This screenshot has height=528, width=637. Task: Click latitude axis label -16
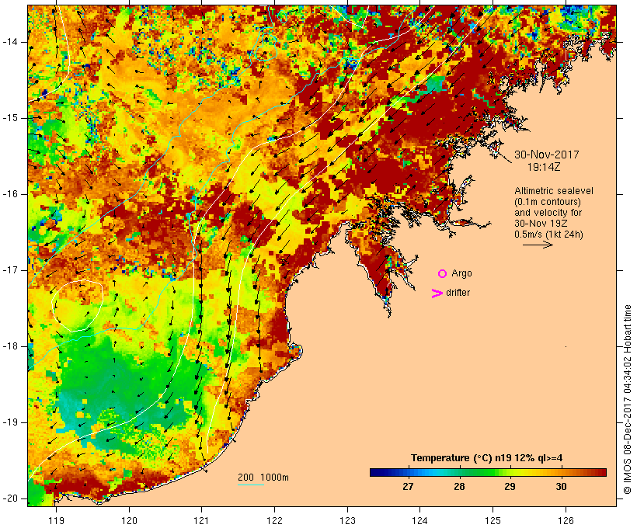(x=10, y=194)
